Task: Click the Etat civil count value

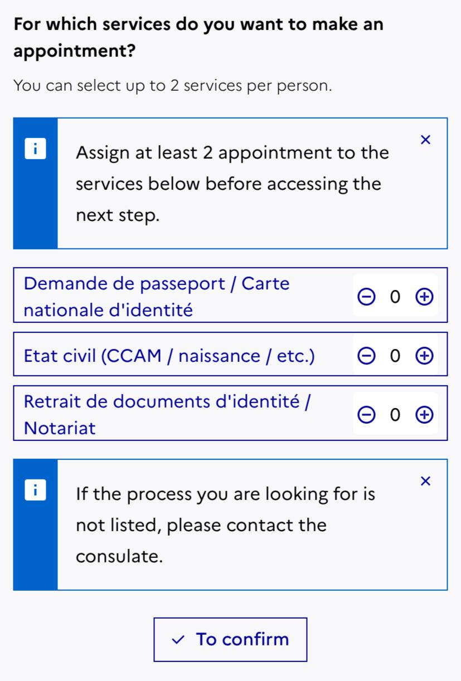Action: click(x=395, y=356)
